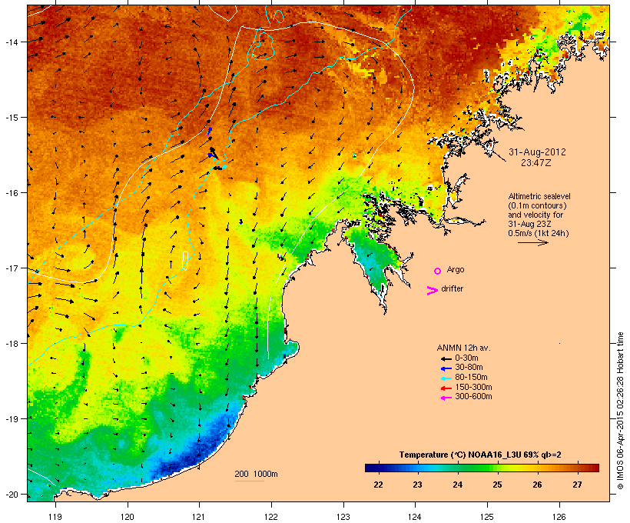
Task: Click the magenta drifter arrowhead symbol
Action: click(x=433, y=291)
